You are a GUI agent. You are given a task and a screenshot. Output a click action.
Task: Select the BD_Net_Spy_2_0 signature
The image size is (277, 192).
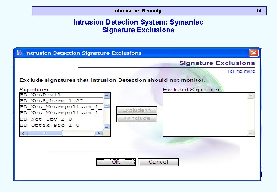[x=61, y=119]
